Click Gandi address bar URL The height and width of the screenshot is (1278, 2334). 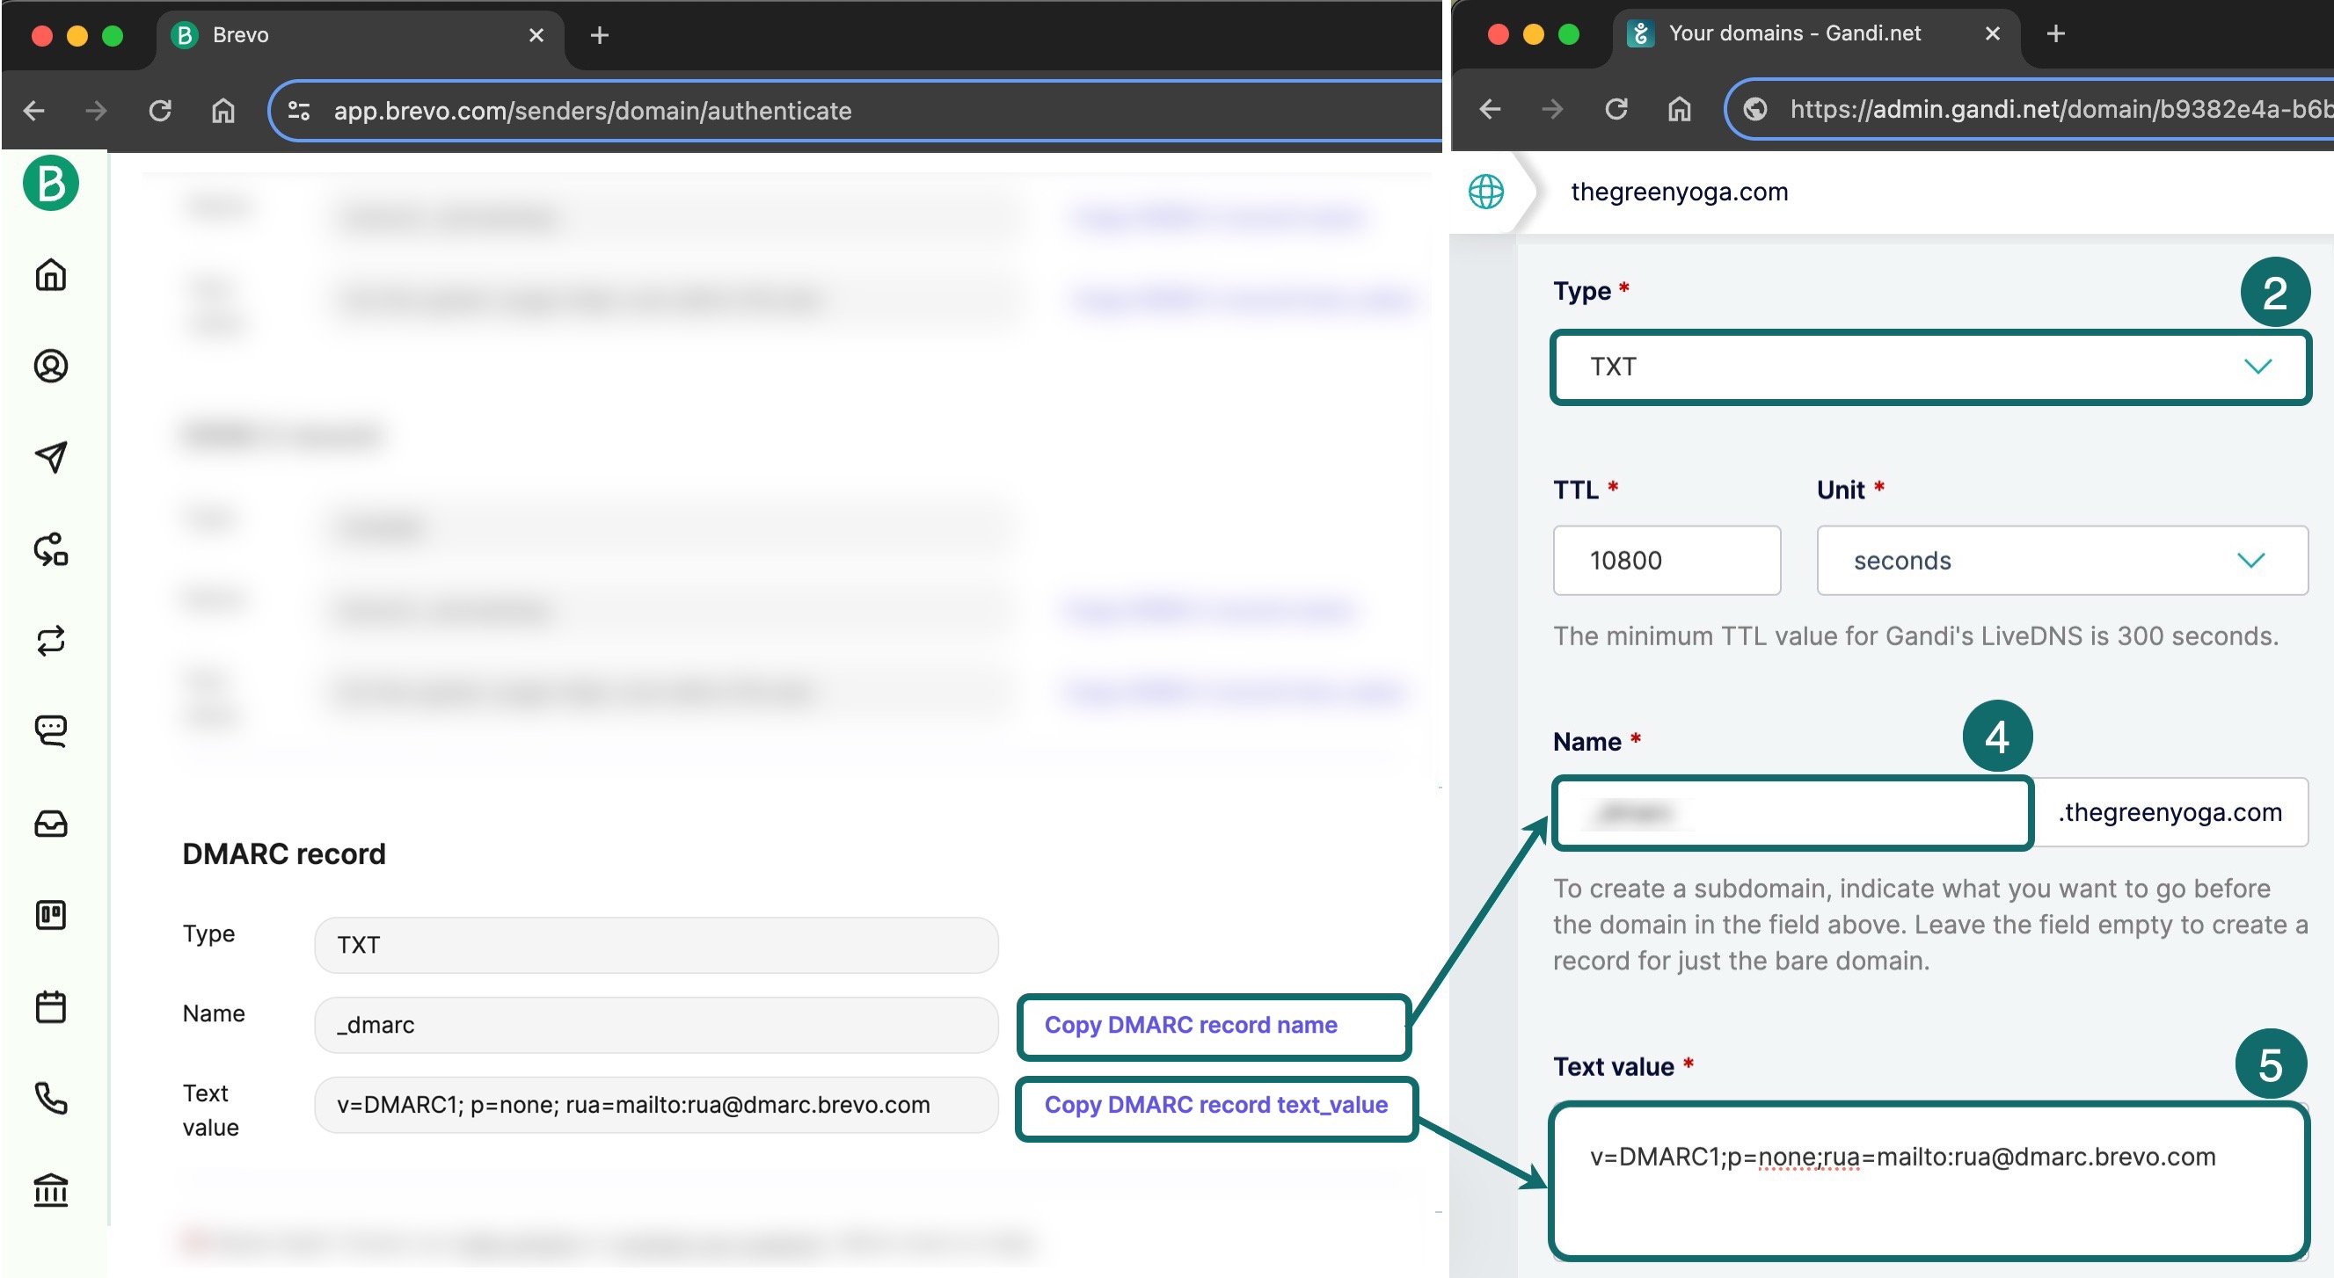click(x=2061, y=110)
